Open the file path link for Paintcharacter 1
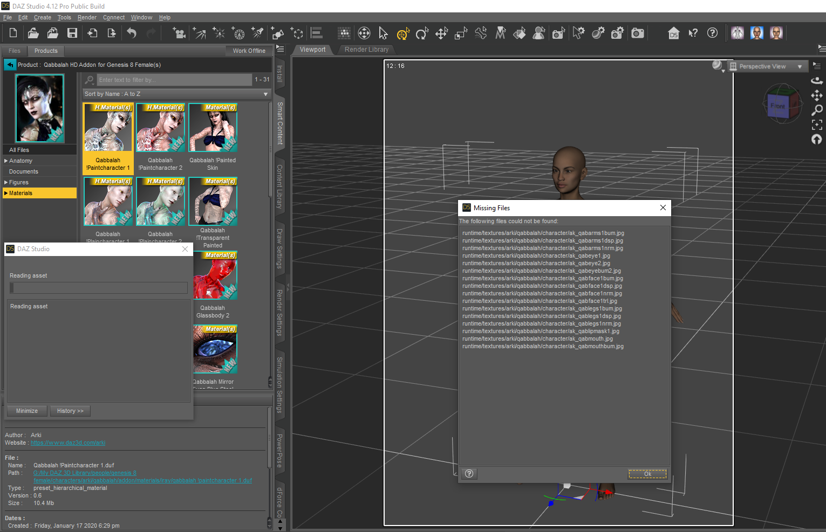The width and height of the screenshot is (826, 532). pos(142,476)
